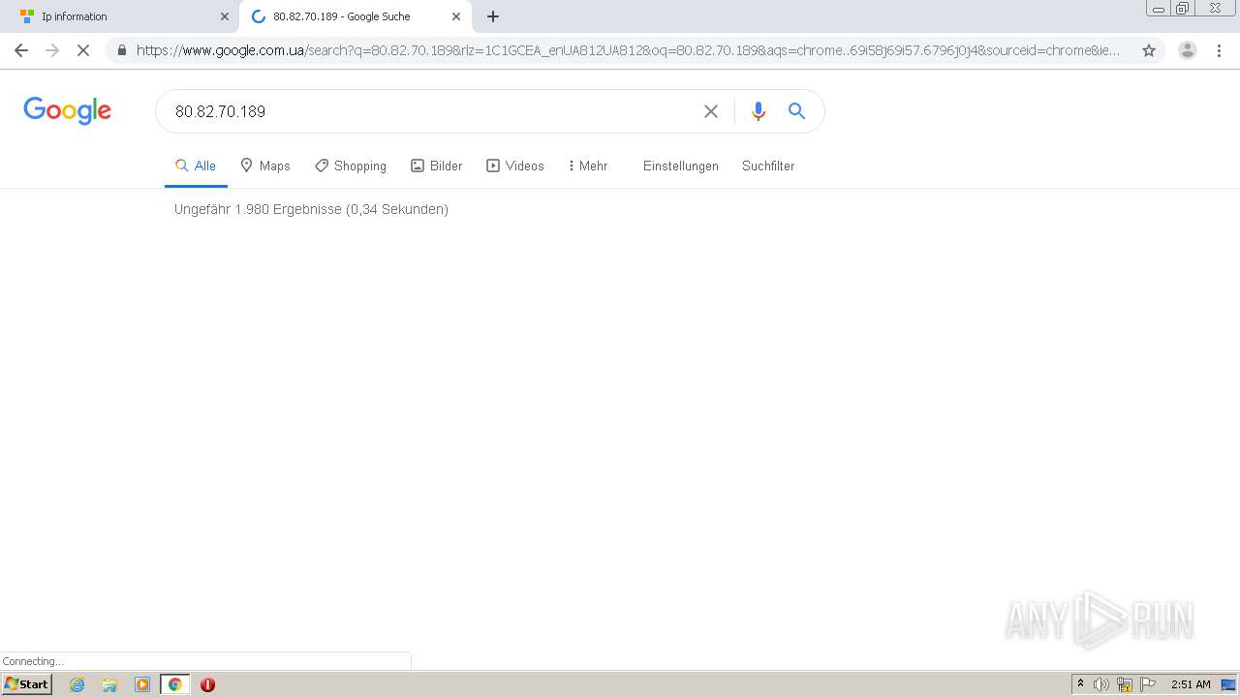Open the Action Center flag icon
The height and width of the screenshot is (697, 1240).
pos(1148,684)
